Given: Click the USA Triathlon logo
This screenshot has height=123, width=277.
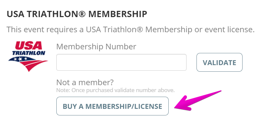Looking at the screenshot, I should [28, 56].
